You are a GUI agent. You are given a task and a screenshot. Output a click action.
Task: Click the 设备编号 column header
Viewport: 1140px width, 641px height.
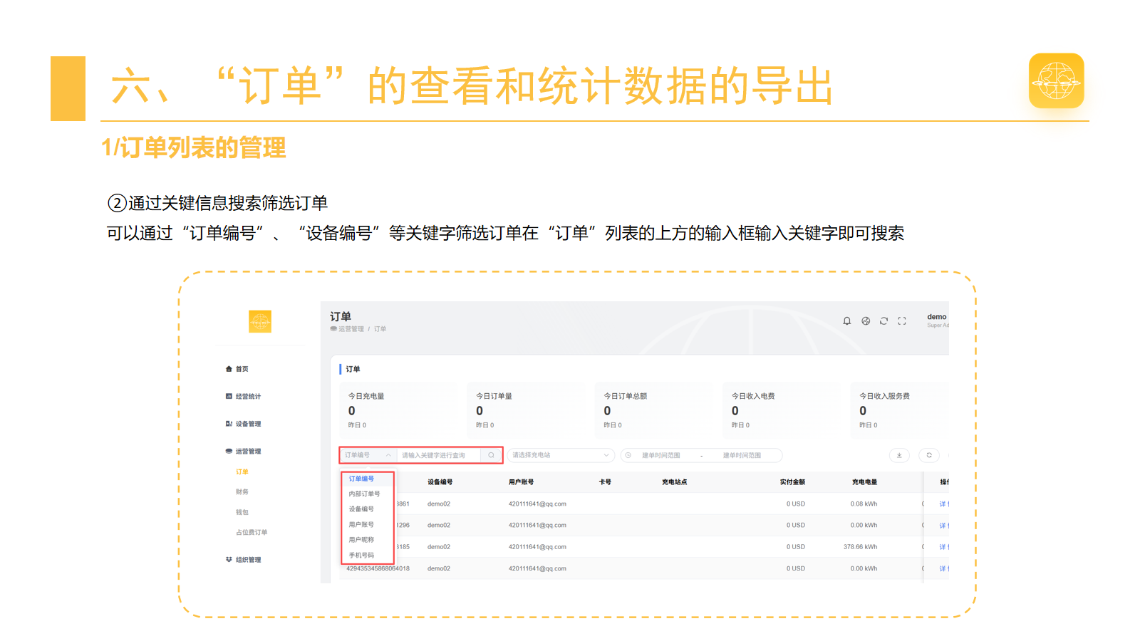(440, 482)
